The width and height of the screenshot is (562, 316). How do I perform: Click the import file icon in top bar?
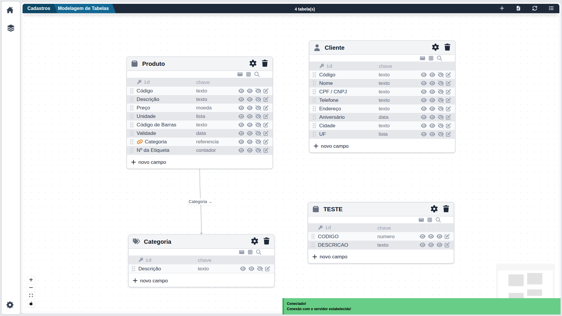point(518,8)
